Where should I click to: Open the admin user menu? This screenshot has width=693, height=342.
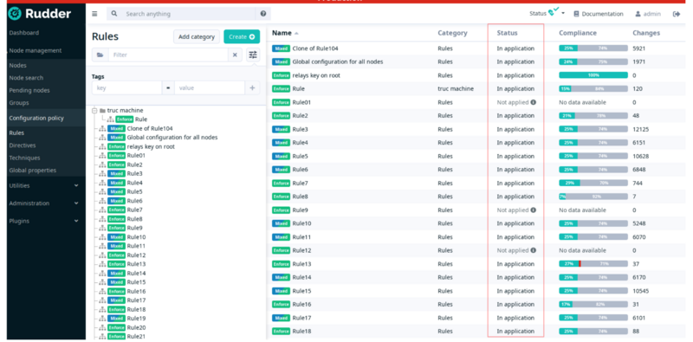[648, 14]
